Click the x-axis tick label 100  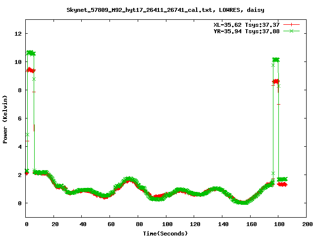pos(167,224)
